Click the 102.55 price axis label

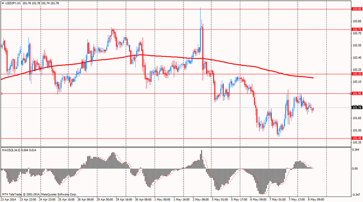point(357,45)
